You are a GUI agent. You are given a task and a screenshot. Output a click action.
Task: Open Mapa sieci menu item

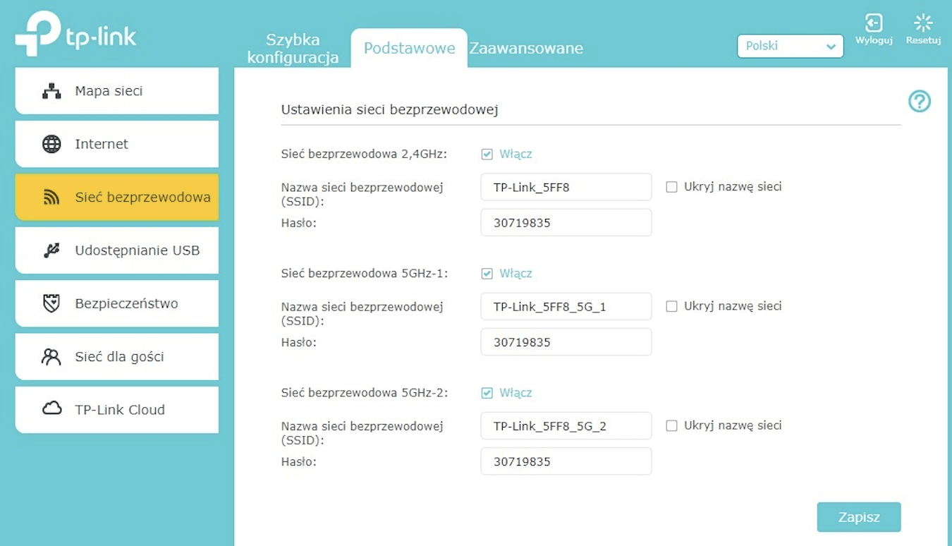(117, 91)
